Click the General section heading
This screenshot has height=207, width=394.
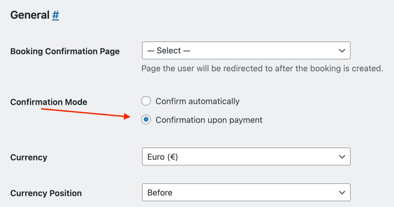click(x=30, y=15)
